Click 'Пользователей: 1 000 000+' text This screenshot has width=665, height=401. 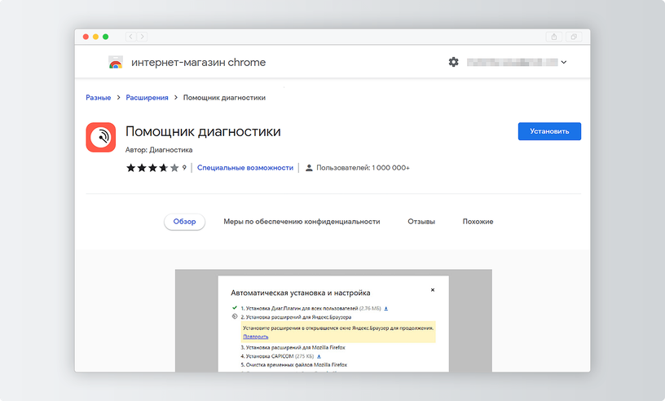tap(363, 168)
